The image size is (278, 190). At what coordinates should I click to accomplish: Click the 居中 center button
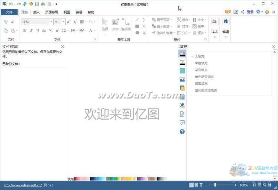click(x=198, y=26)
